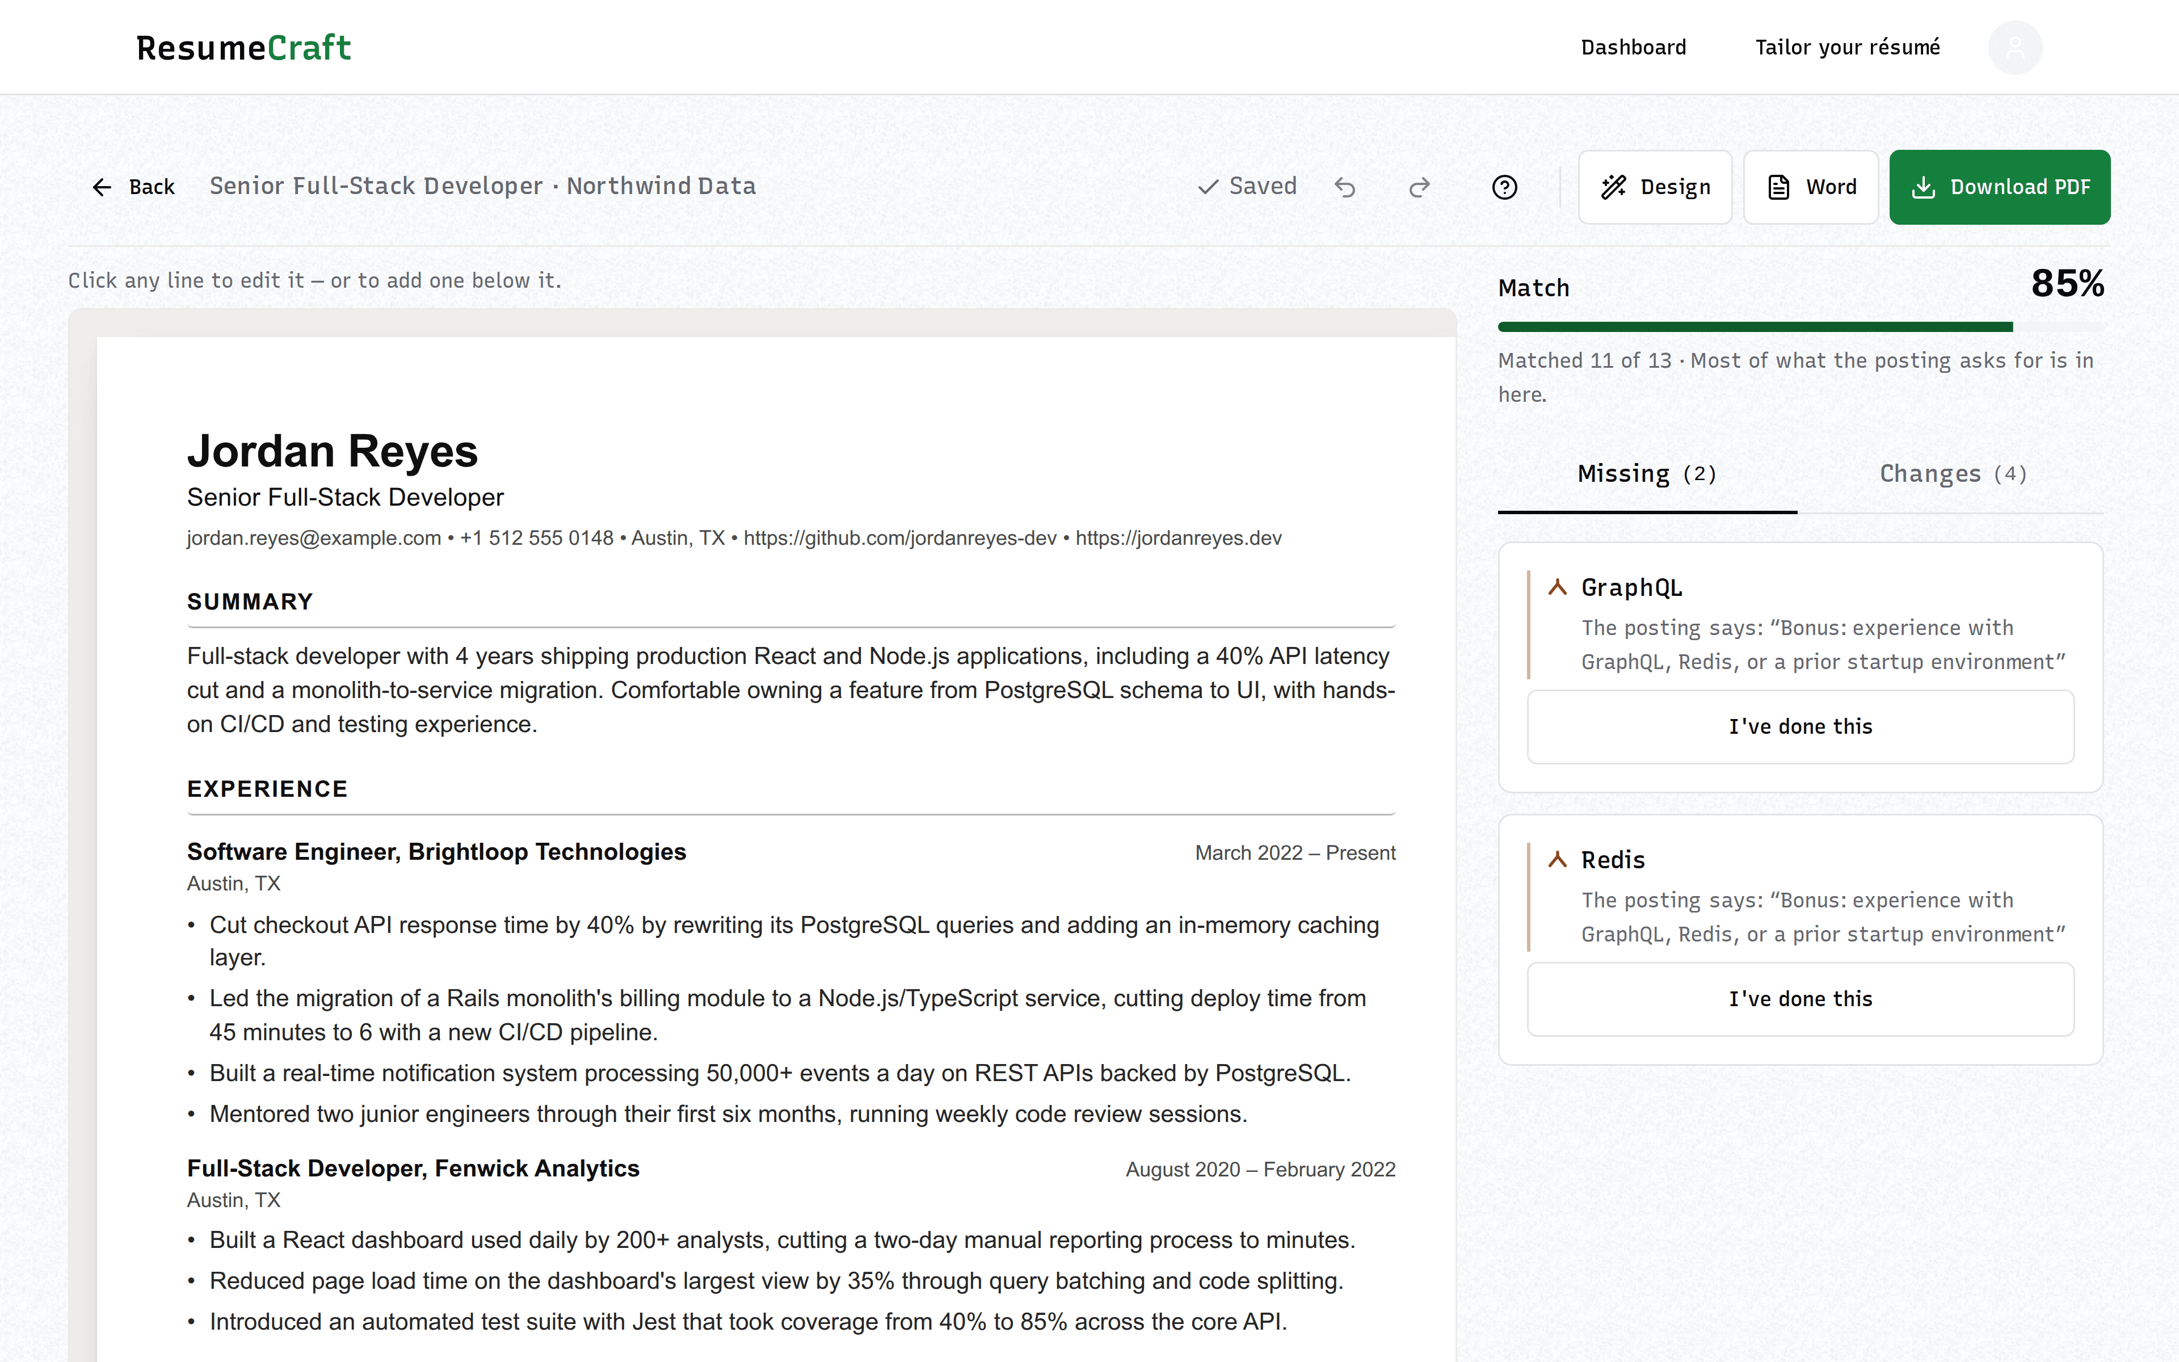Image resolution: width=2179 pixels, height=1362 pixels.
Task: Click the Download PDF button
Action: tap(2000, 187)
